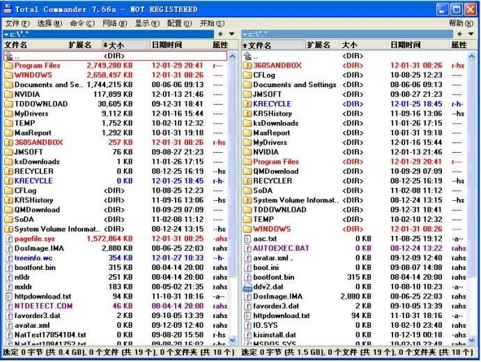Viewport: 481px width, 362px height.
Task: Select kisinstall.dat file icon in right panel
Action: (247, 335)
